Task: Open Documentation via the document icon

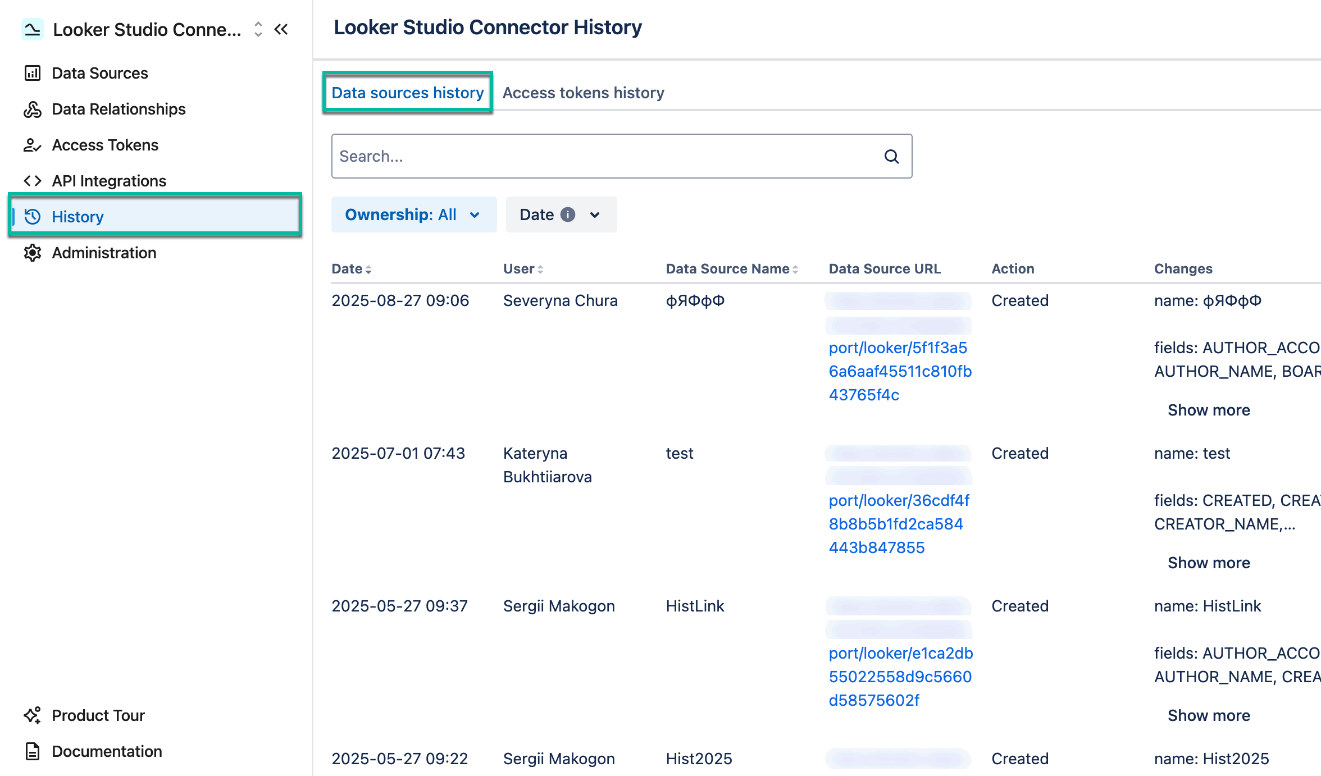Action: [x=31, y=751]
